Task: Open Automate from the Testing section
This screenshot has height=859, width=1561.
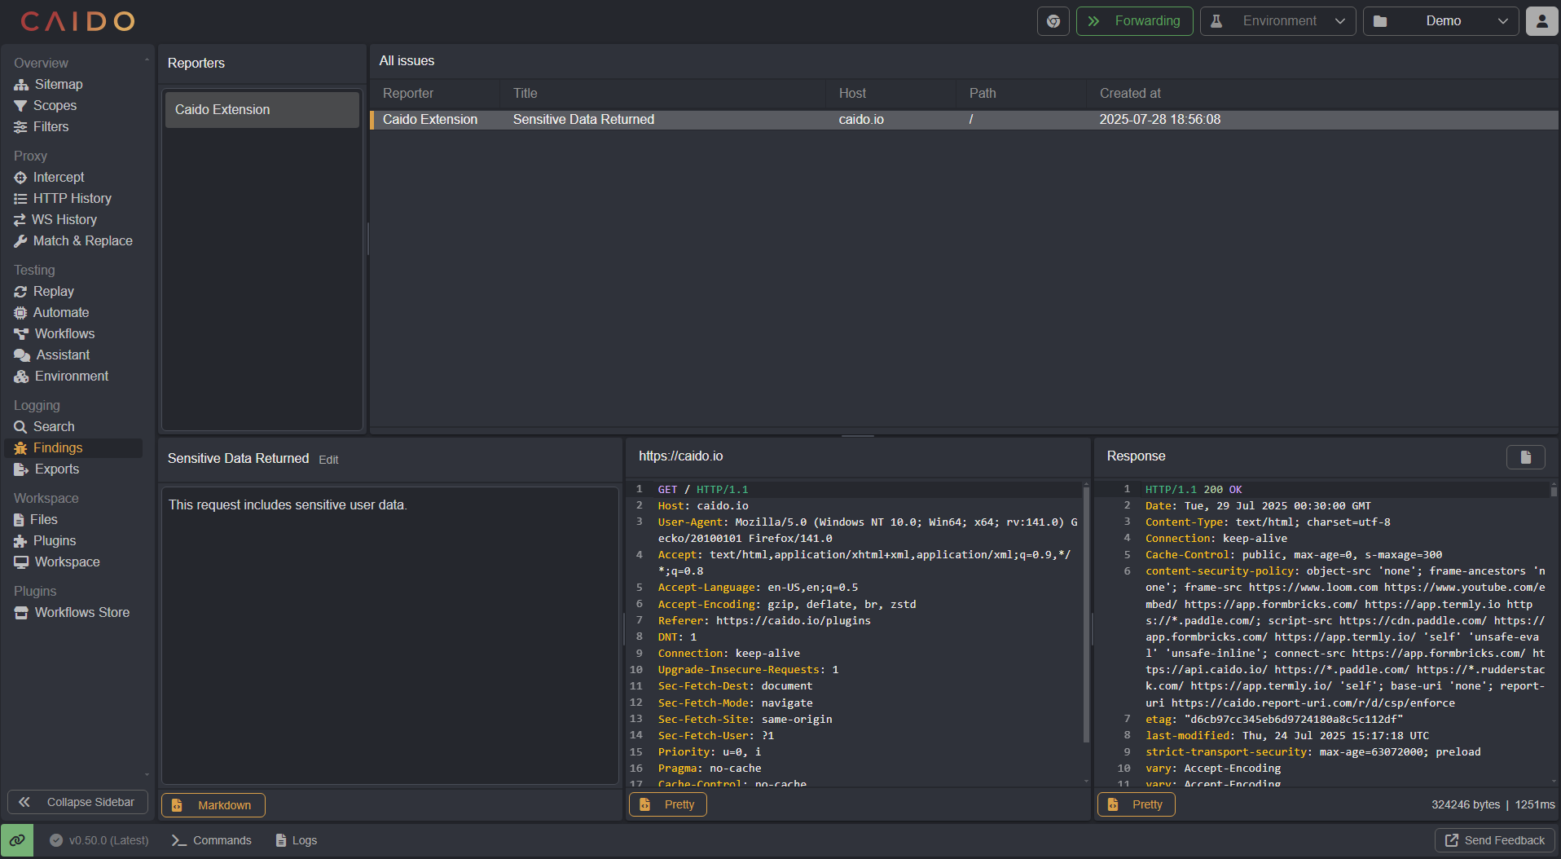Action: [61, 313]
